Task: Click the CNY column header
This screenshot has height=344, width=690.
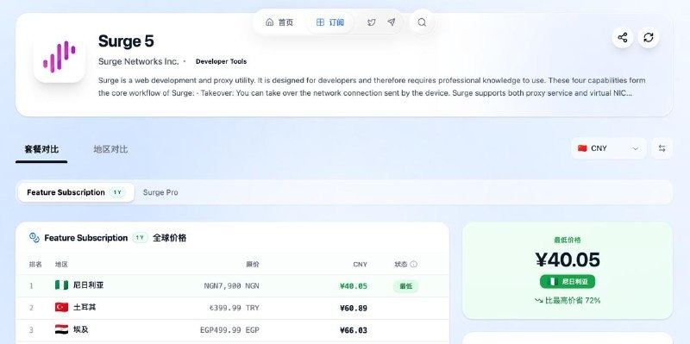Action: 360,265
